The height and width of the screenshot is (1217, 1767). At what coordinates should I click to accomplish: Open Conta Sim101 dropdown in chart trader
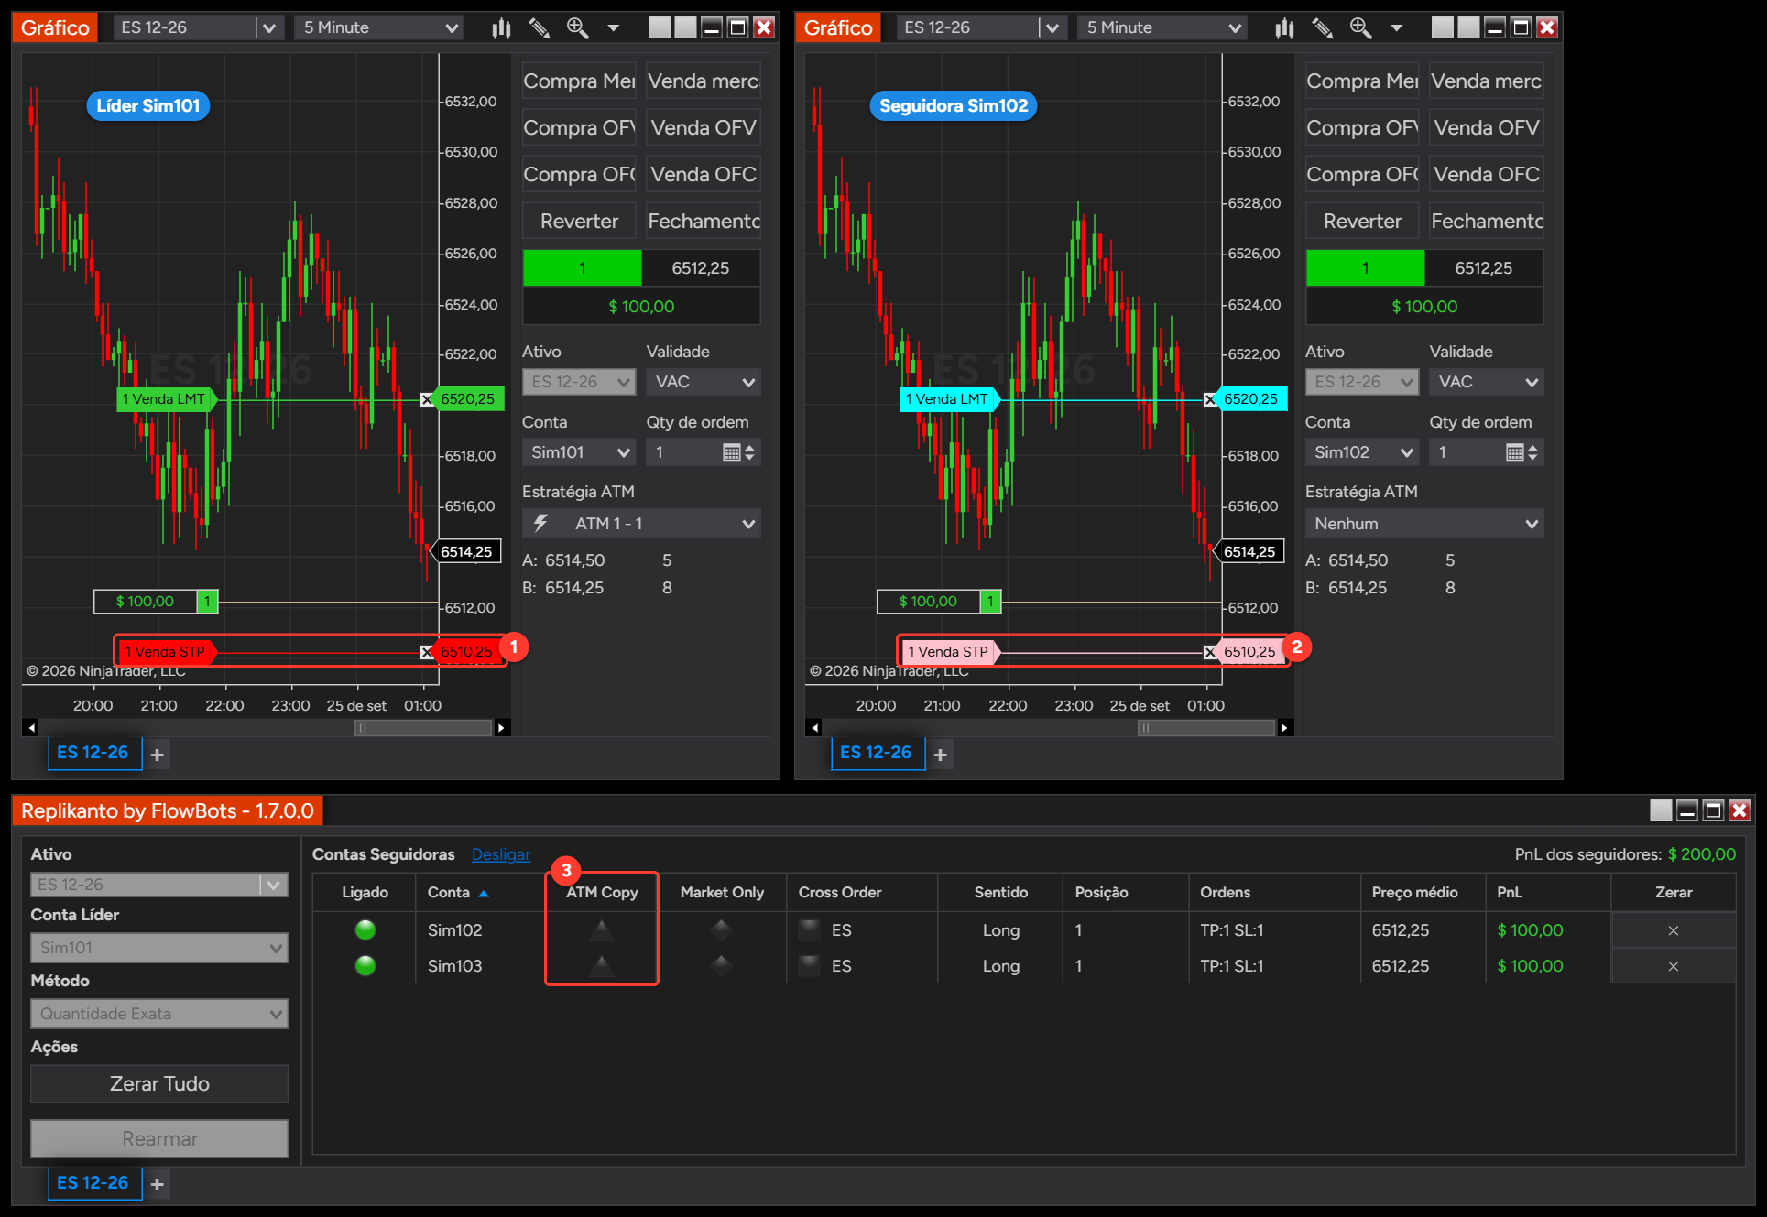579,452
